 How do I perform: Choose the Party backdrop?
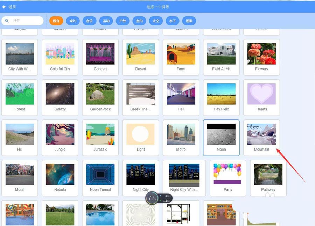[x=228, y=178]
